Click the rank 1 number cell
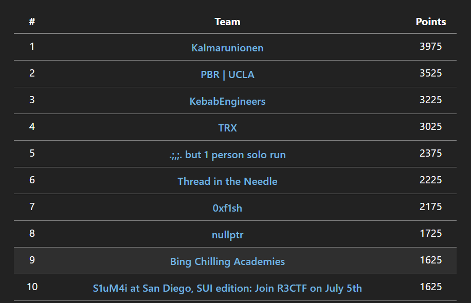The height and width of the screenshot is (303, 471). click(x=32, y=47)
